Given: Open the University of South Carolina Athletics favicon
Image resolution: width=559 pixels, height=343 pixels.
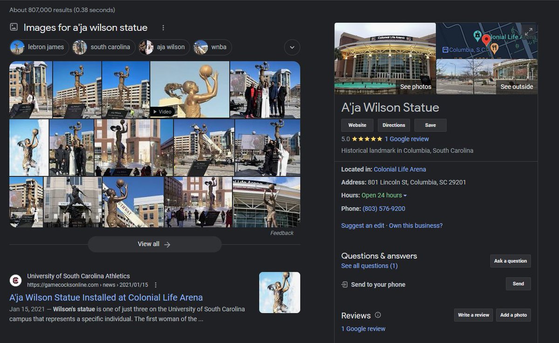Looking at the screenshot, I should point(15,280).
